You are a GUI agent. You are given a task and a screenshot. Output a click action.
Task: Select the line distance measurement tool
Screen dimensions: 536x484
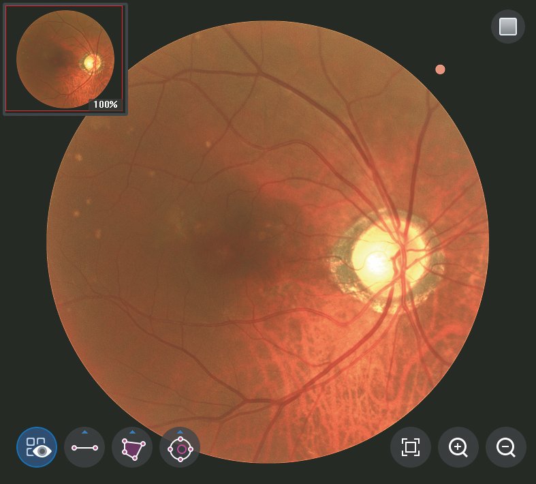click(84, 448)
